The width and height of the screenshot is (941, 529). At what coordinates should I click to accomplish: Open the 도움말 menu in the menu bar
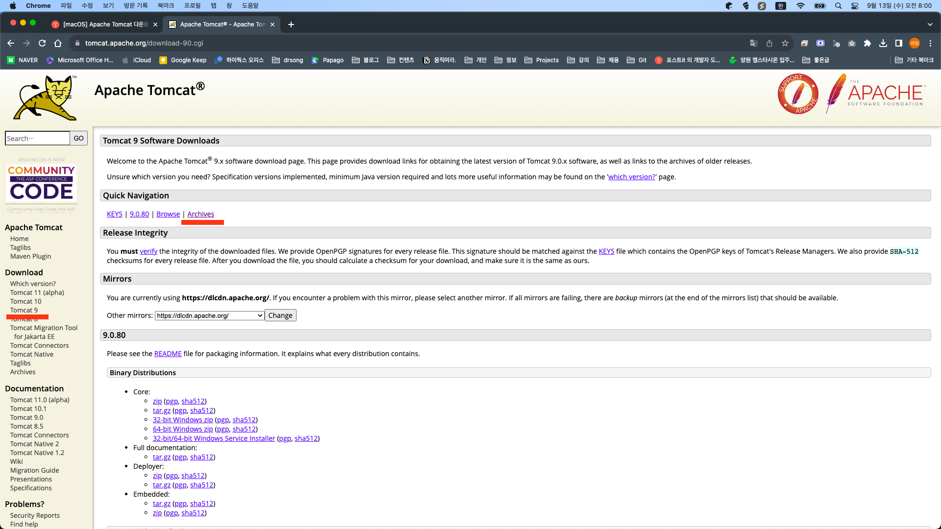pos(250,6)
